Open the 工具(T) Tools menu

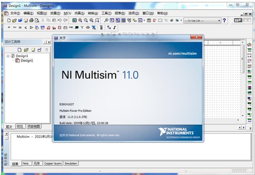pos(107,13)
